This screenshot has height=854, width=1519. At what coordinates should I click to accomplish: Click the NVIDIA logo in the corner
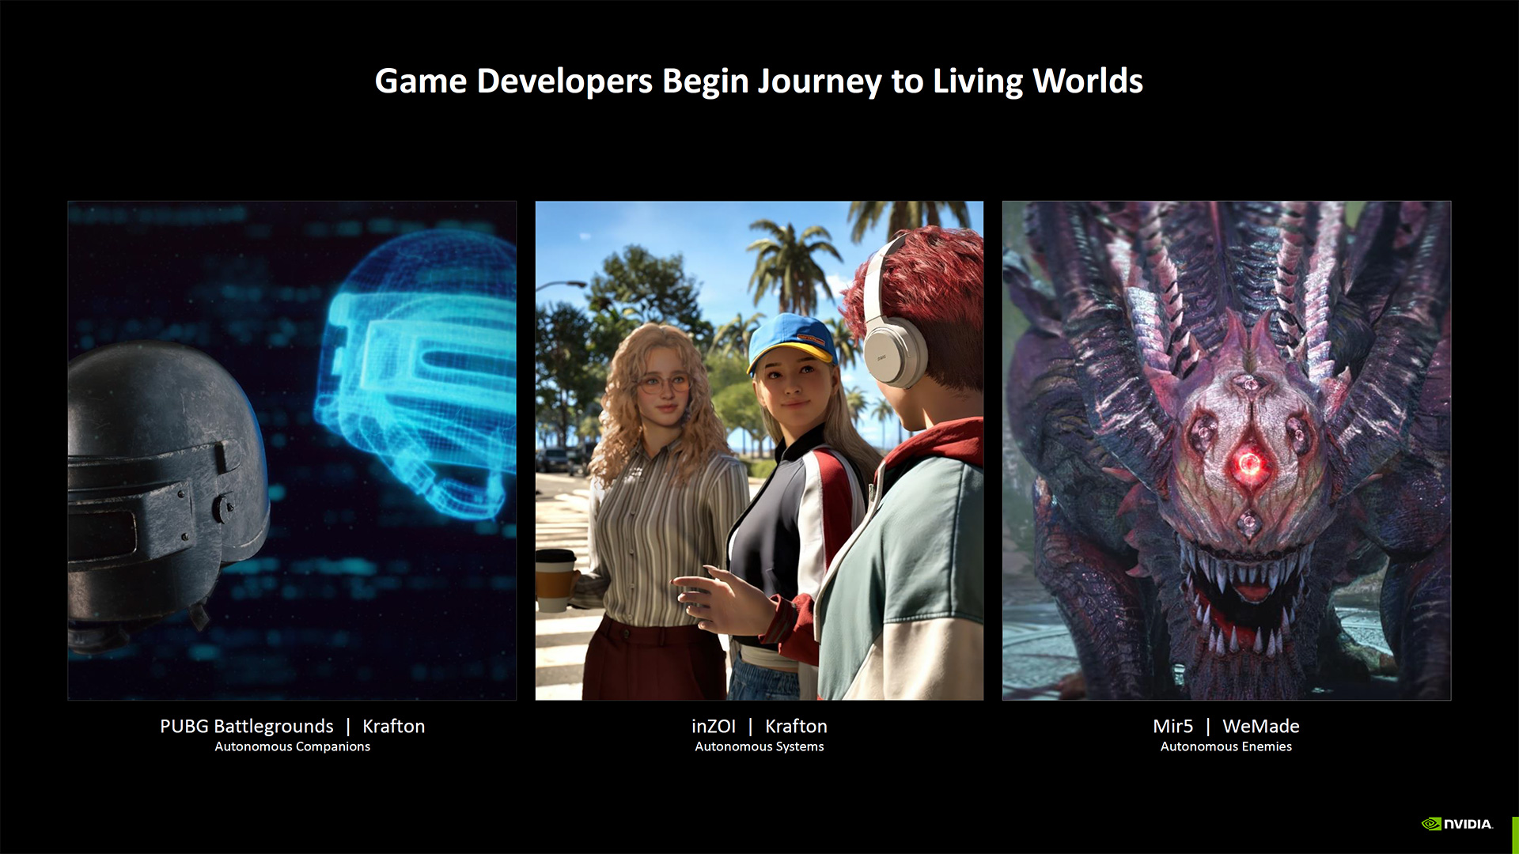1456,824
